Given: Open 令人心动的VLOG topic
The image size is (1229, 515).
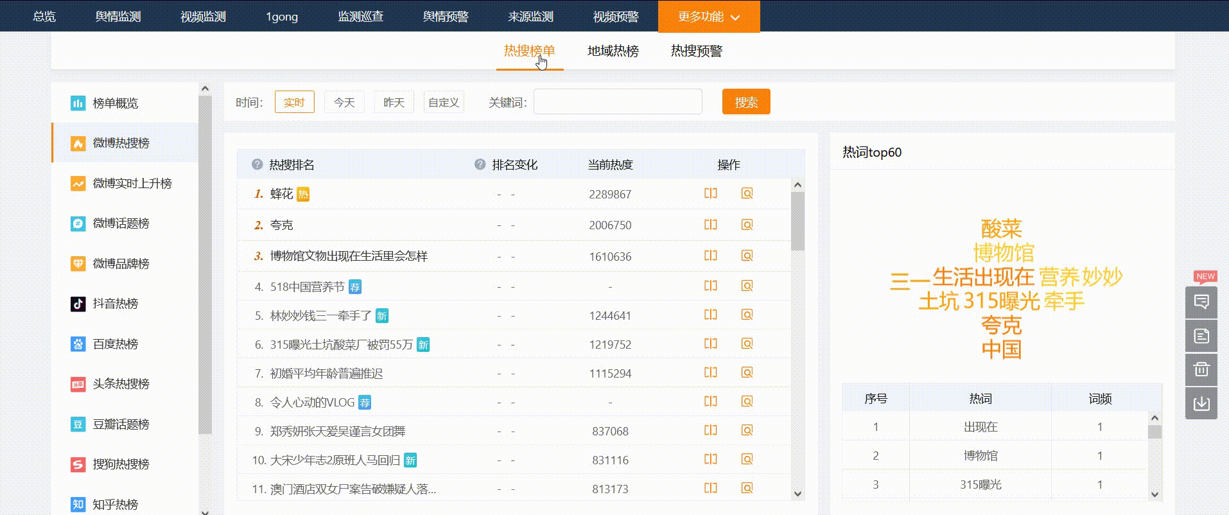Looking at the screenshot, I should pos(312,403).
